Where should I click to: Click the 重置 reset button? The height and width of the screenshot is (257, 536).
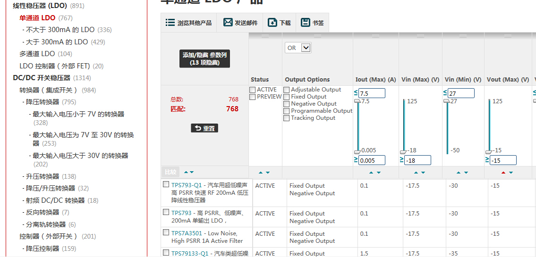204,128
